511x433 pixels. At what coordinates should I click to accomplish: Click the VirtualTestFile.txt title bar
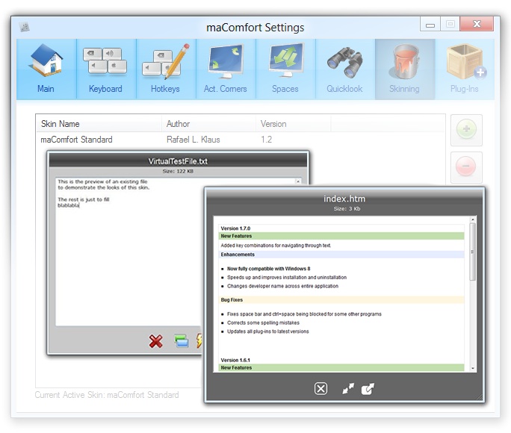tap(178, 161)
